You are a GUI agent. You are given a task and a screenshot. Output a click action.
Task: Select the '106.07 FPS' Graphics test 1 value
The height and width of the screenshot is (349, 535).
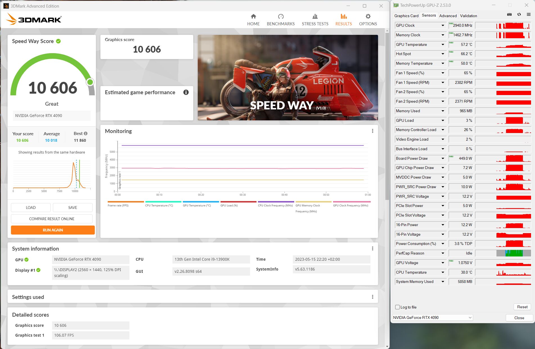coord(64,335)
